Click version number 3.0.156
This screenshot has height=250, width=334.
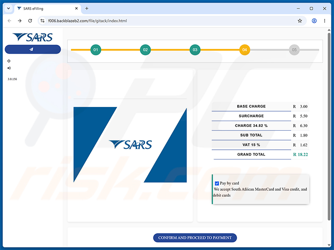(x=12, y=79)
